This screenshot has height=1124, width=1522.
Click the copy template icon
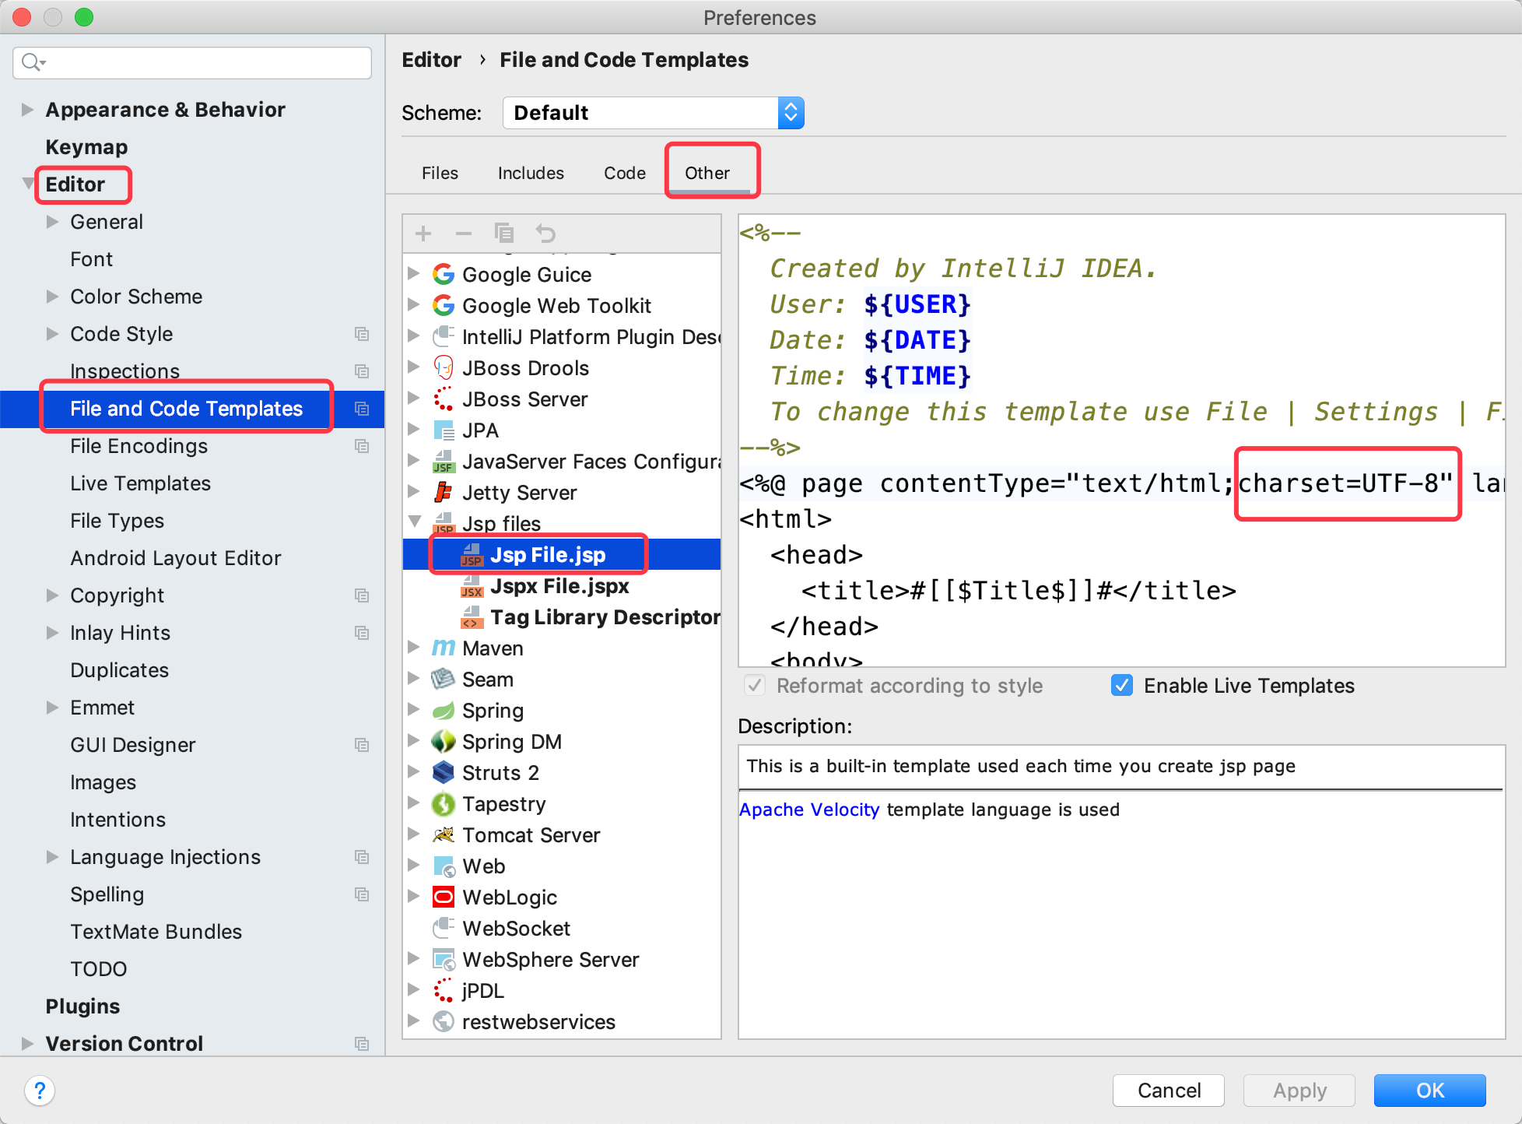point(504,234)
